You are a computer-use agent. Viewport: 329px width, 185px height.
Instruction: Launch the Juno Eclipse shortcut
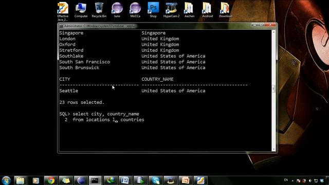117,10
